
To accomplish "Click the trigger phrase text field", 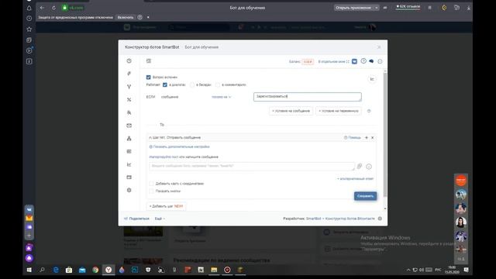I will (308, 97).
